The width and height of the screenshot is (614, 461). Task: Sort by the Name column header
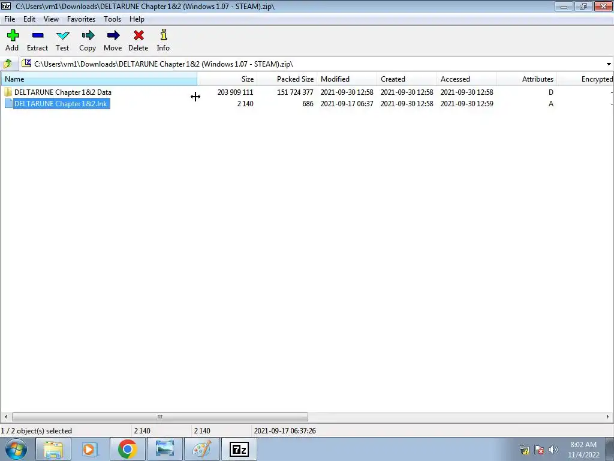tap(99, 79)
